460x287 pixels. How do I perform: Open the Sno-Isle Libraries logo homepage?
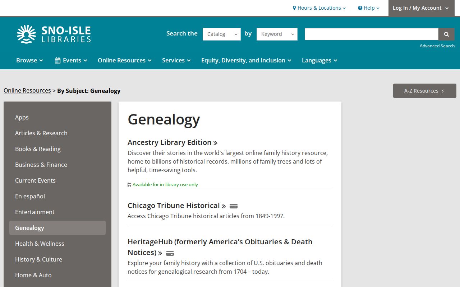[x=54, y=34]
